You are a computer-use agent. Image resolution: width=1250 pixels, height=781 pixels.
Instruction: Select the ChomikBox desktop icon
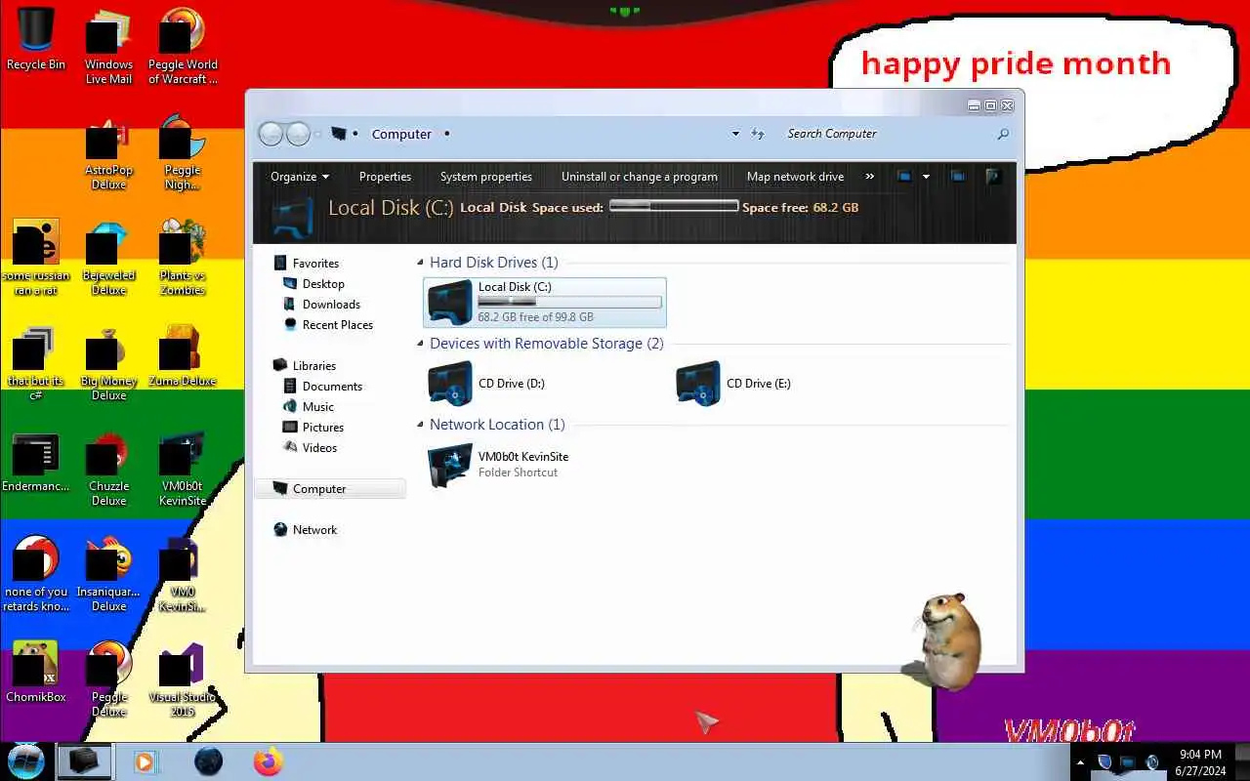pos(36,672)
